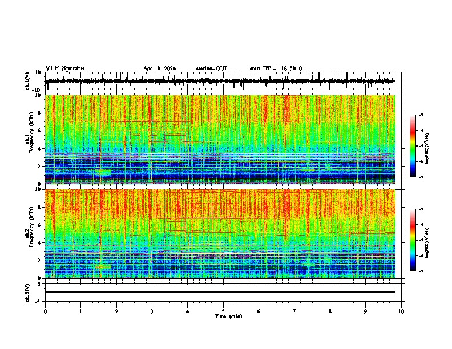
Task: Click the "VLF Spectra" plot title
Action: [64, 68]
